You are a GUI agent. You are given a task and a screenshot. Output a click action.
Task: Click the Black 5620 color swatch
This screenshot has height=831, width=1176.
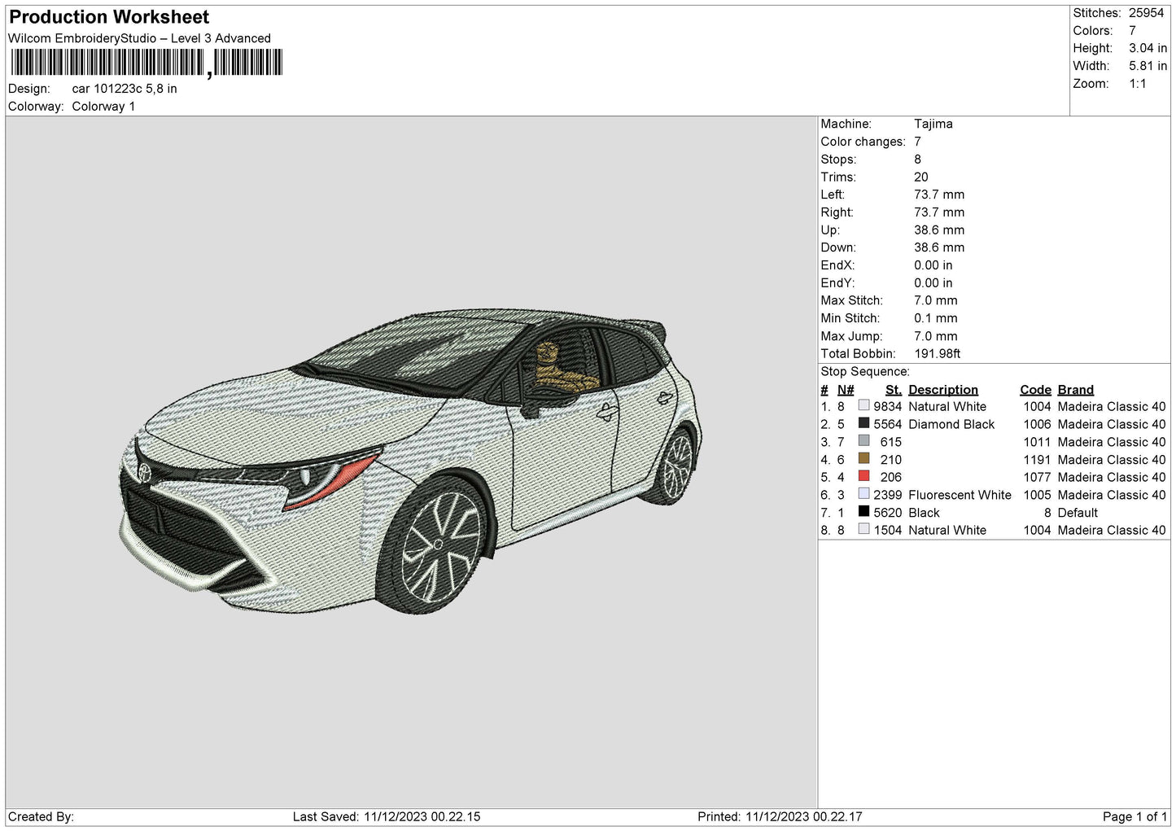[863, 512]
